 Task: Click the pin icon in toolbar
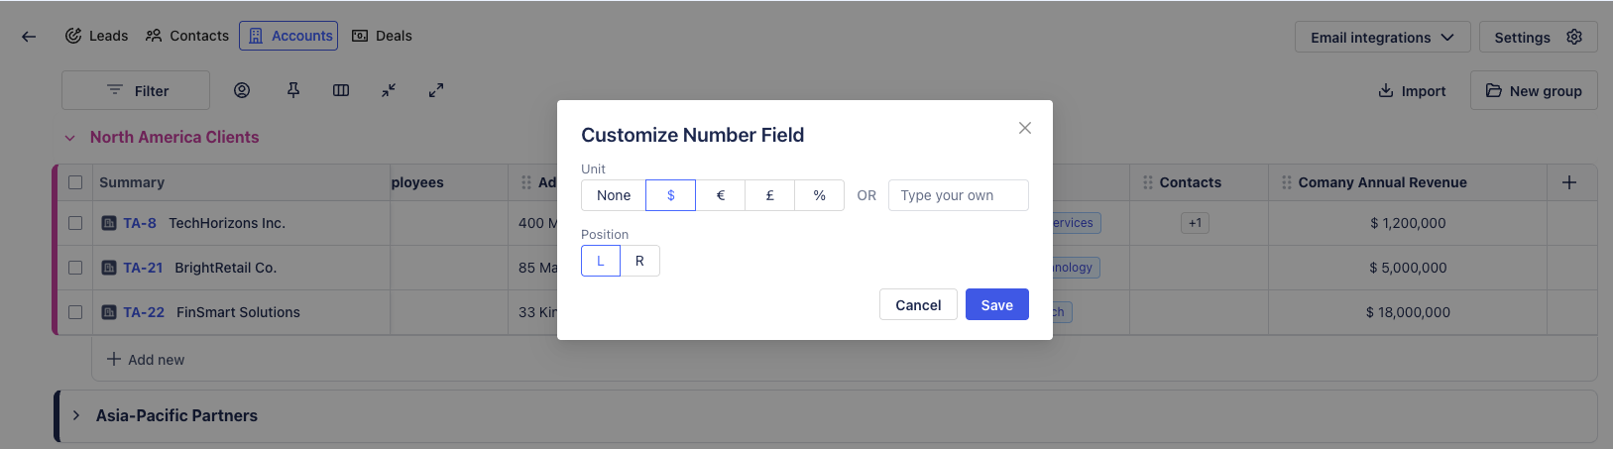pyautogui.click(x=293, y=90)
